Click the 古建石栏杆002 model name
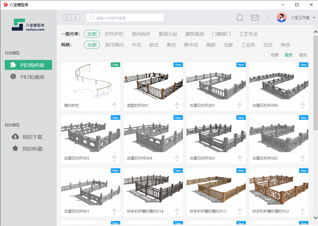 [265, 158]
